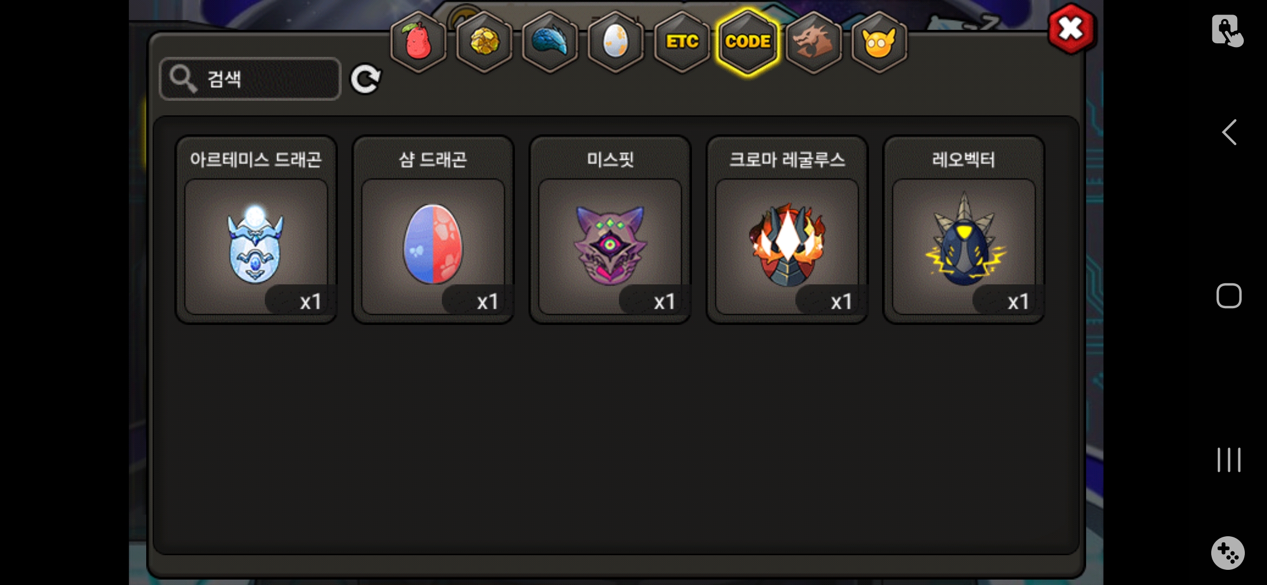The height and width of the screenshot is (585, 1267).
Task: Focus the 검색 search field
Action: tap(250, 79)
